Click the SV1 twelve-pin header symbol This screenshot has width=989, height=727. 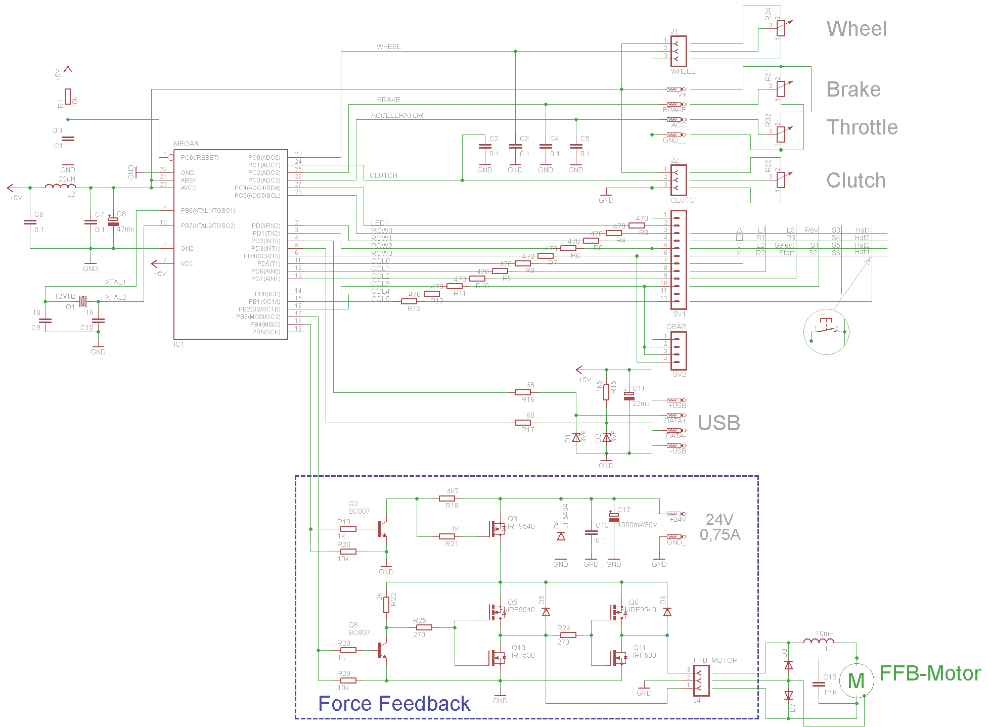pyautogui.click(x=679, y=260)
